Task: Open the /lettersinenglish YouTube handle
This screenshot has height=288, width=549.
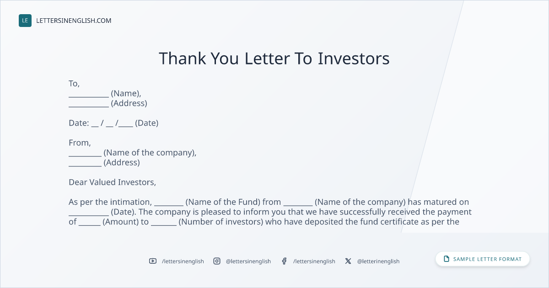Action: (183, 261)
